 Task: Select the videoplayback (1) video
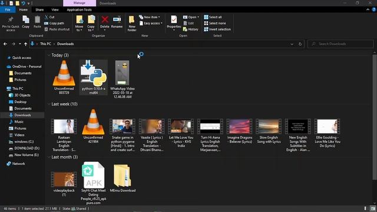[64, 184]
